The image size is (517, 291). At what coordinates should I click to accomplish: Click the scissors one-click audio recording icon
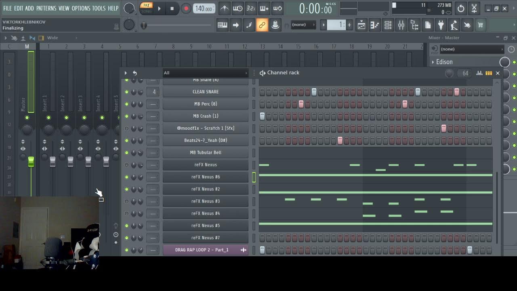pyautogui.click(x=474, y=8)
